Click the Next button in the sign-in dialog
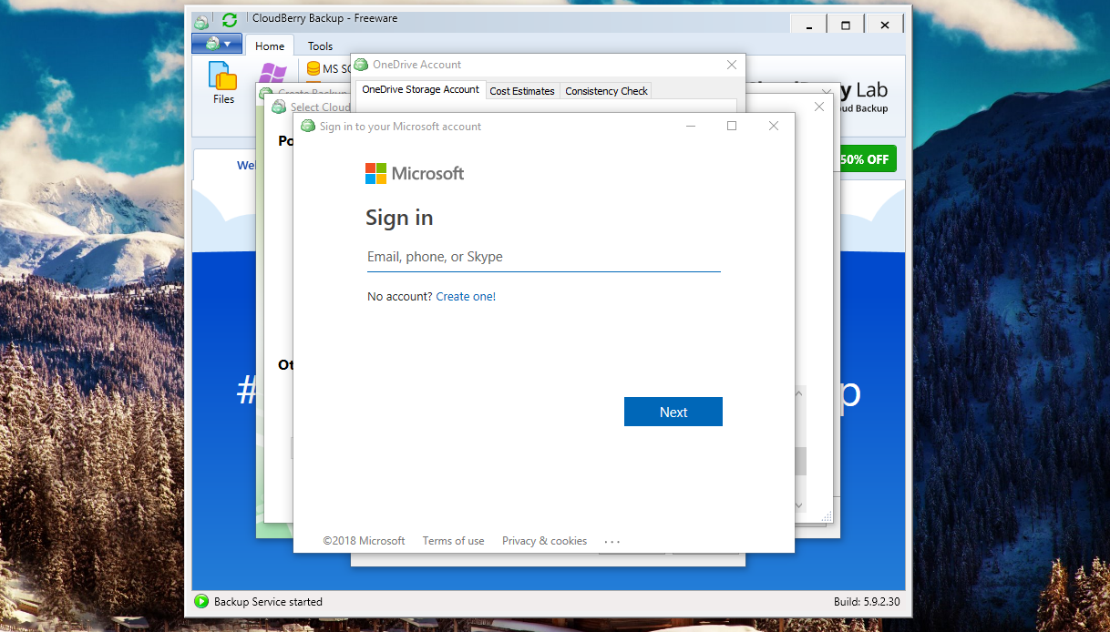Image resolution: width=1110 pixels, height=632 pixels. click(673, 412)
